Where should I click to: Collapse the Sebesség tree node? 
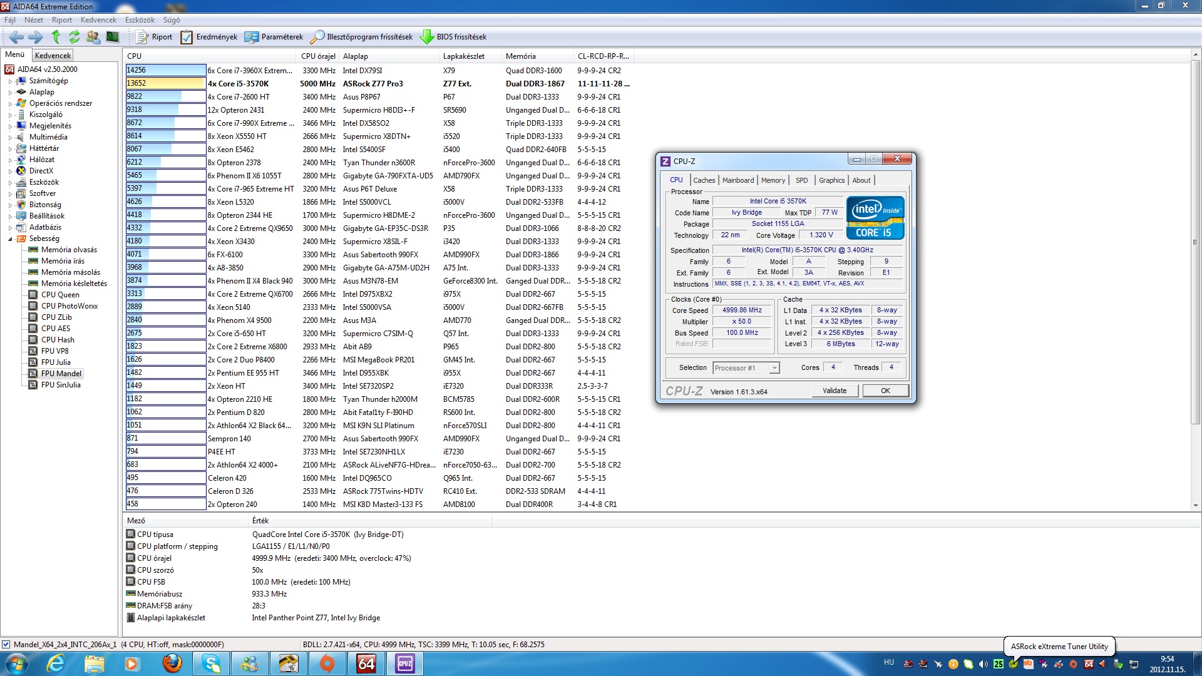(10, 239)
